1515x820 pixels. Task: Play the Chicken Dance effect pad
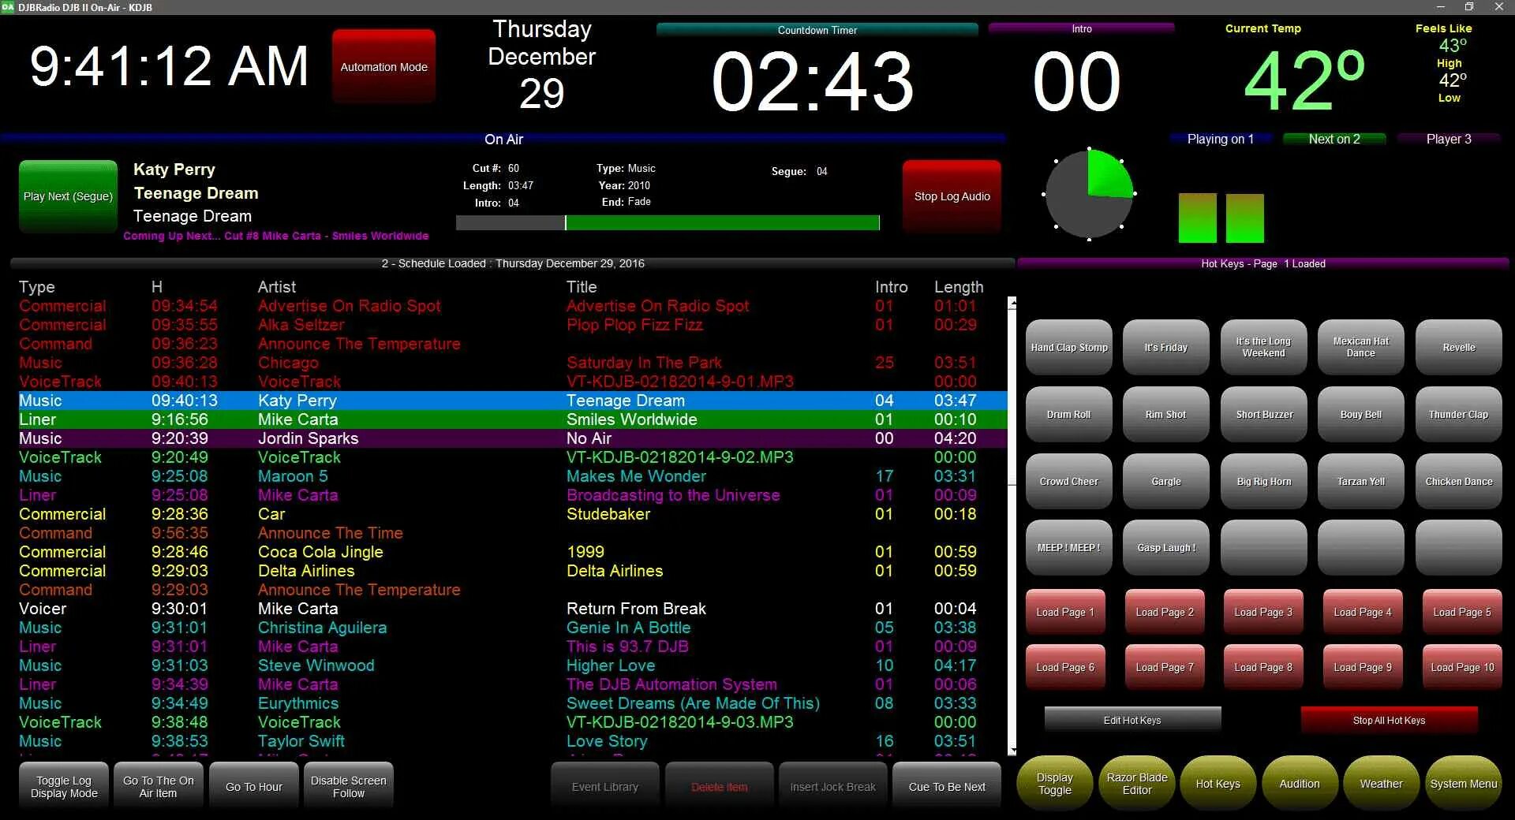[1457, 481]
